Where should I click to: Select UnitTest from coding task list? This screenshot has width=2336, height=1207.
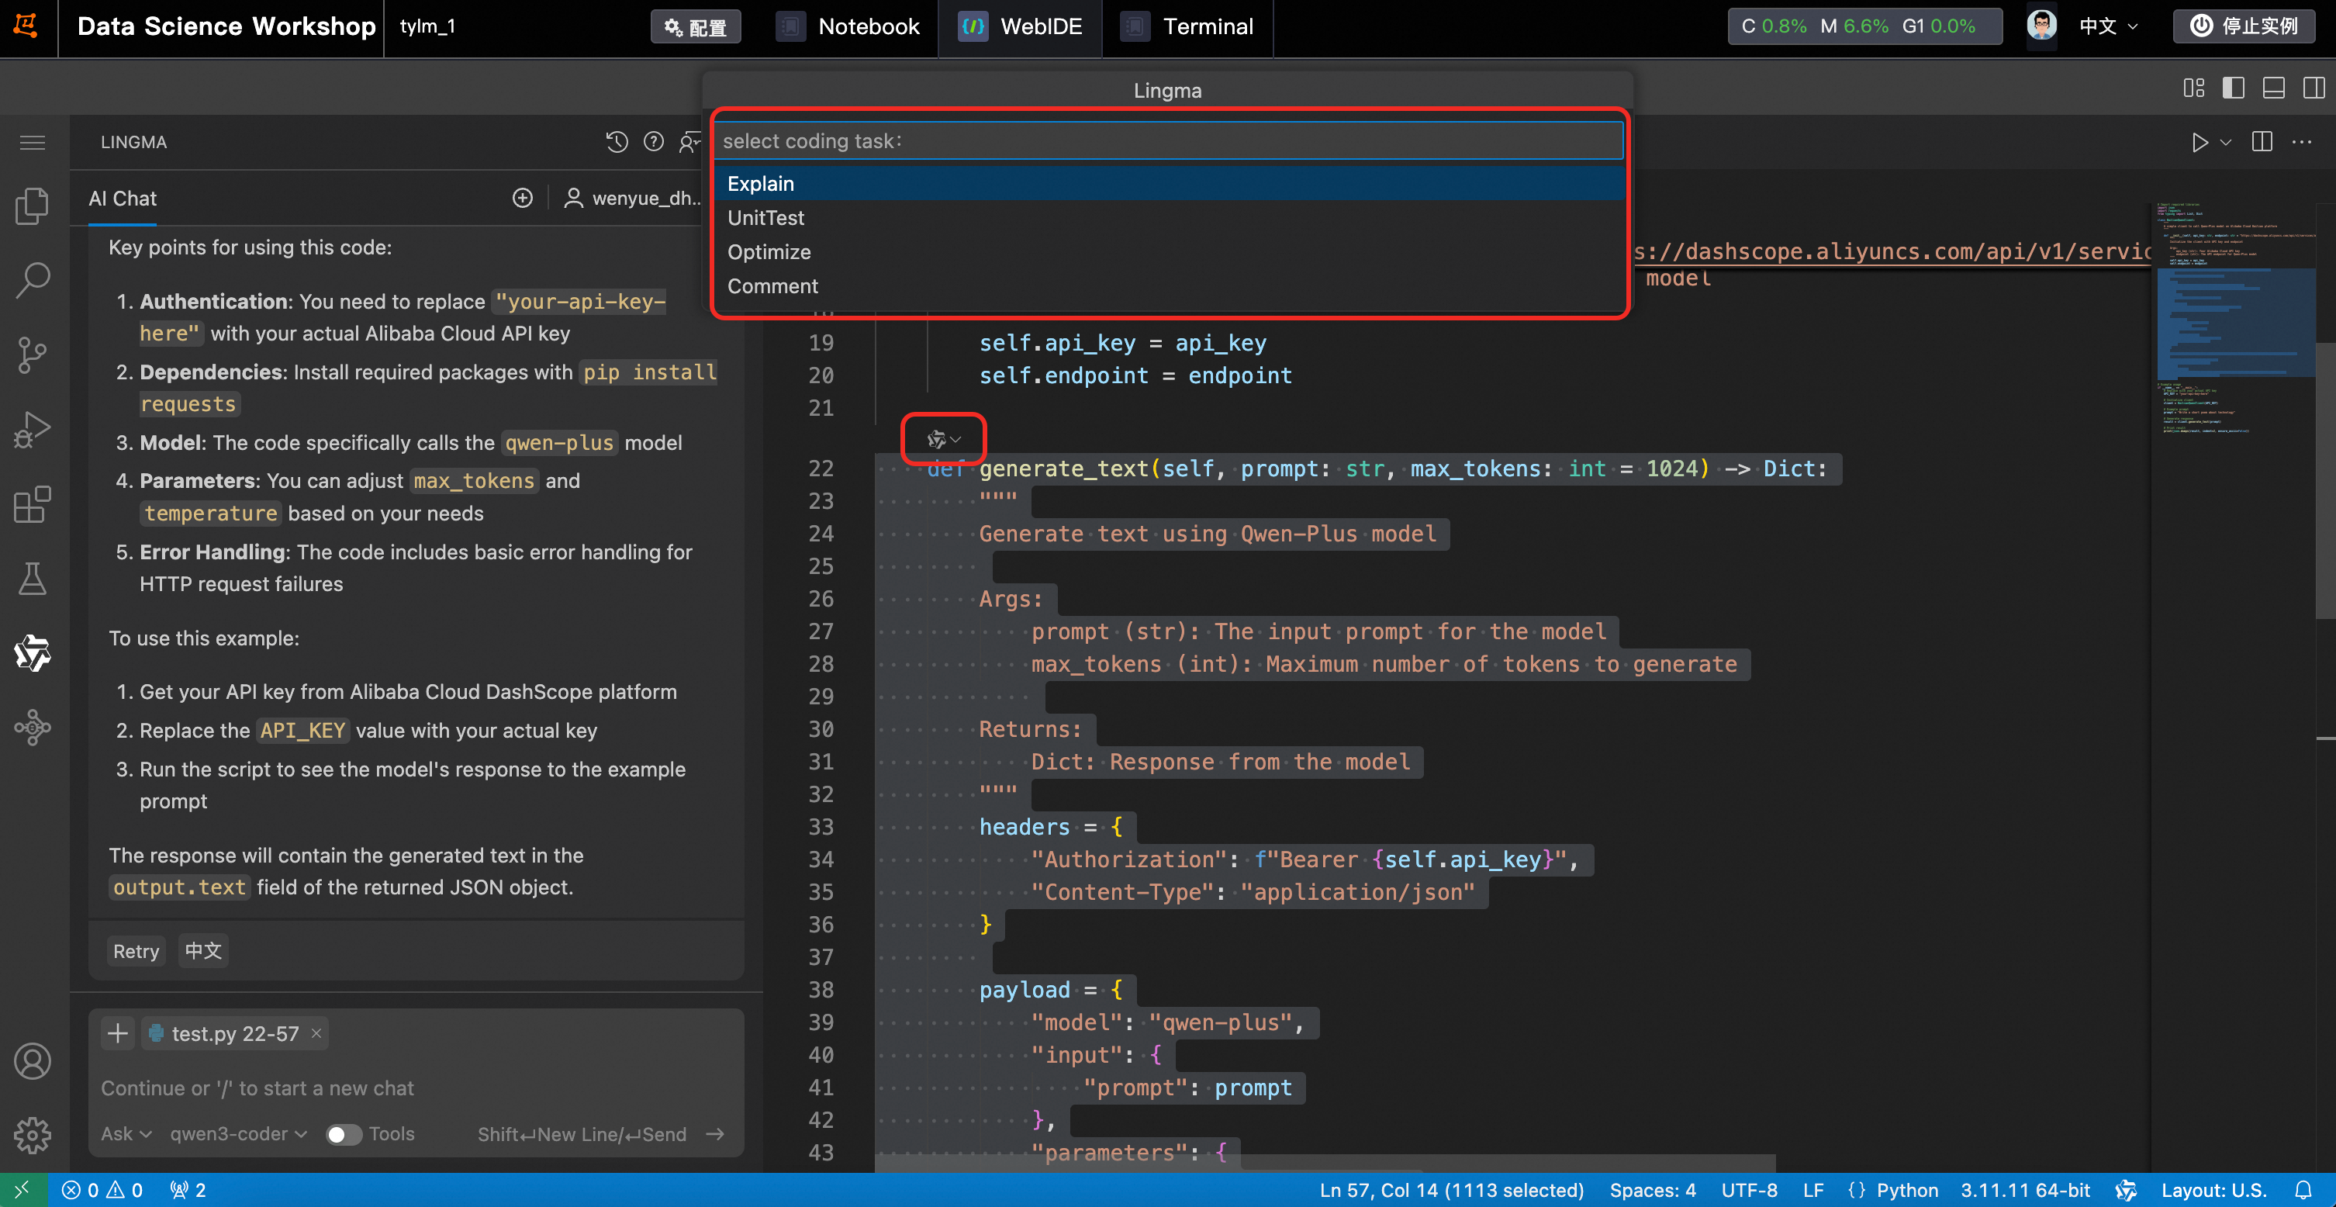(x=765, y=218)
